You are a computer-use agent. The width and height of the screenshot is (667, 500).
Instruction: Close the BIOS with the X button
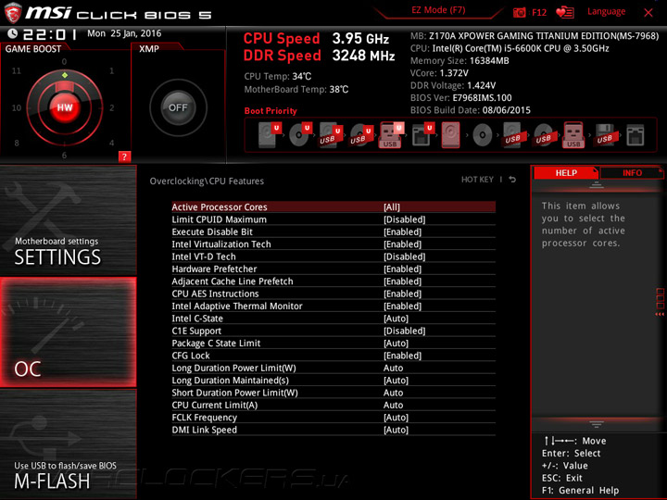pos(648,12)
